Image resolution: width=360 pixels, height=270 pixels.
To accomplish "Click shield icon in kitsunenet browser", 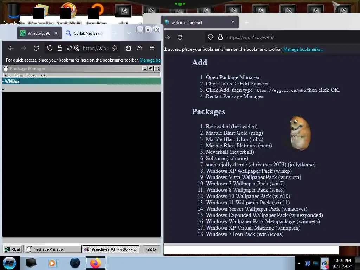I will tap(211, 37).
